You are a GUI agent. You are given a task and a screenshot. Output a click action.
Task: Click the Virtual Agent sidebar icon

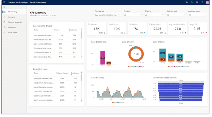click(5, 33)
